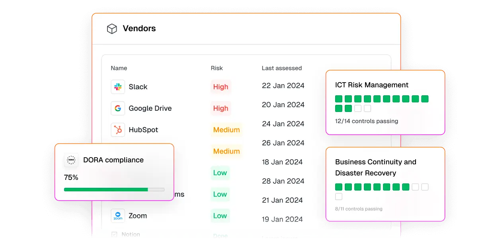Sort by the Name column header
This screenshot has height=239, width=492.
119,68
